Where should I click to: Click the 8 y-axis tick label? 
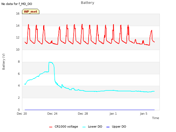19,62
